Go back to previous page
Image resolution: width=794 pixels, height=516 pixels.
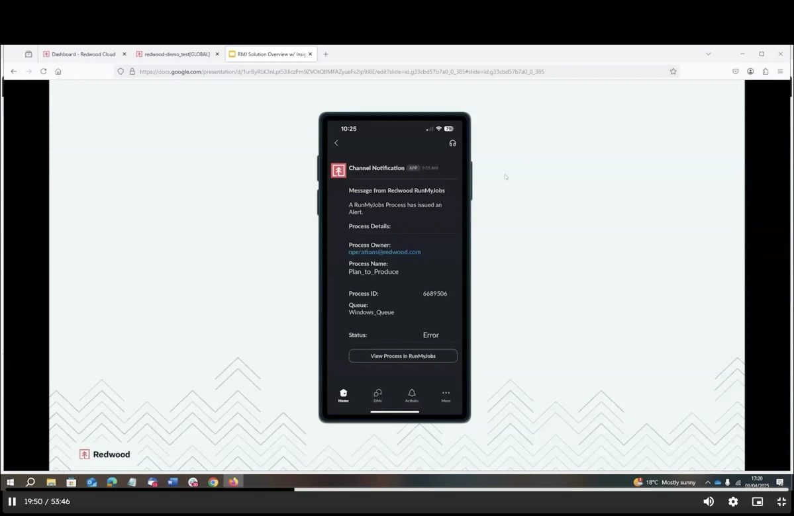click(x=14, y=71)
